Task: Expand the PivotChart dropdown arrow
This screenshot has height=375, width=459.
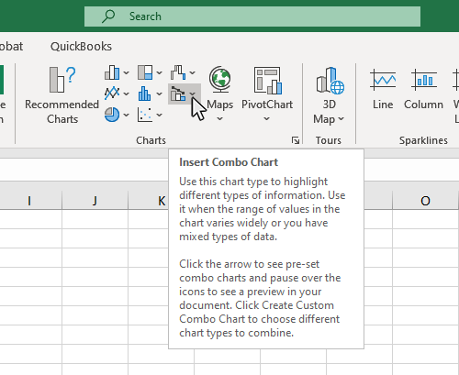Action: pos(267,118)
